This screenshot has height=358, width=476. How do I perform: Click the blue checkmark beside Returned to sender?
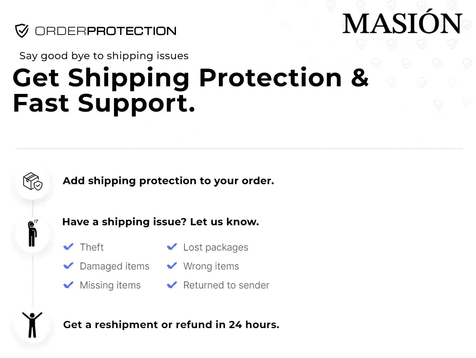172,285
